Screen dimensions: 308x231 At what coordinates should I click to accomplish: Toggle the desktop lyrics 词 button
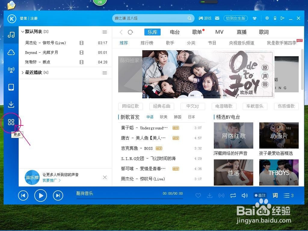pyautogui.click(x=275, y=195)
